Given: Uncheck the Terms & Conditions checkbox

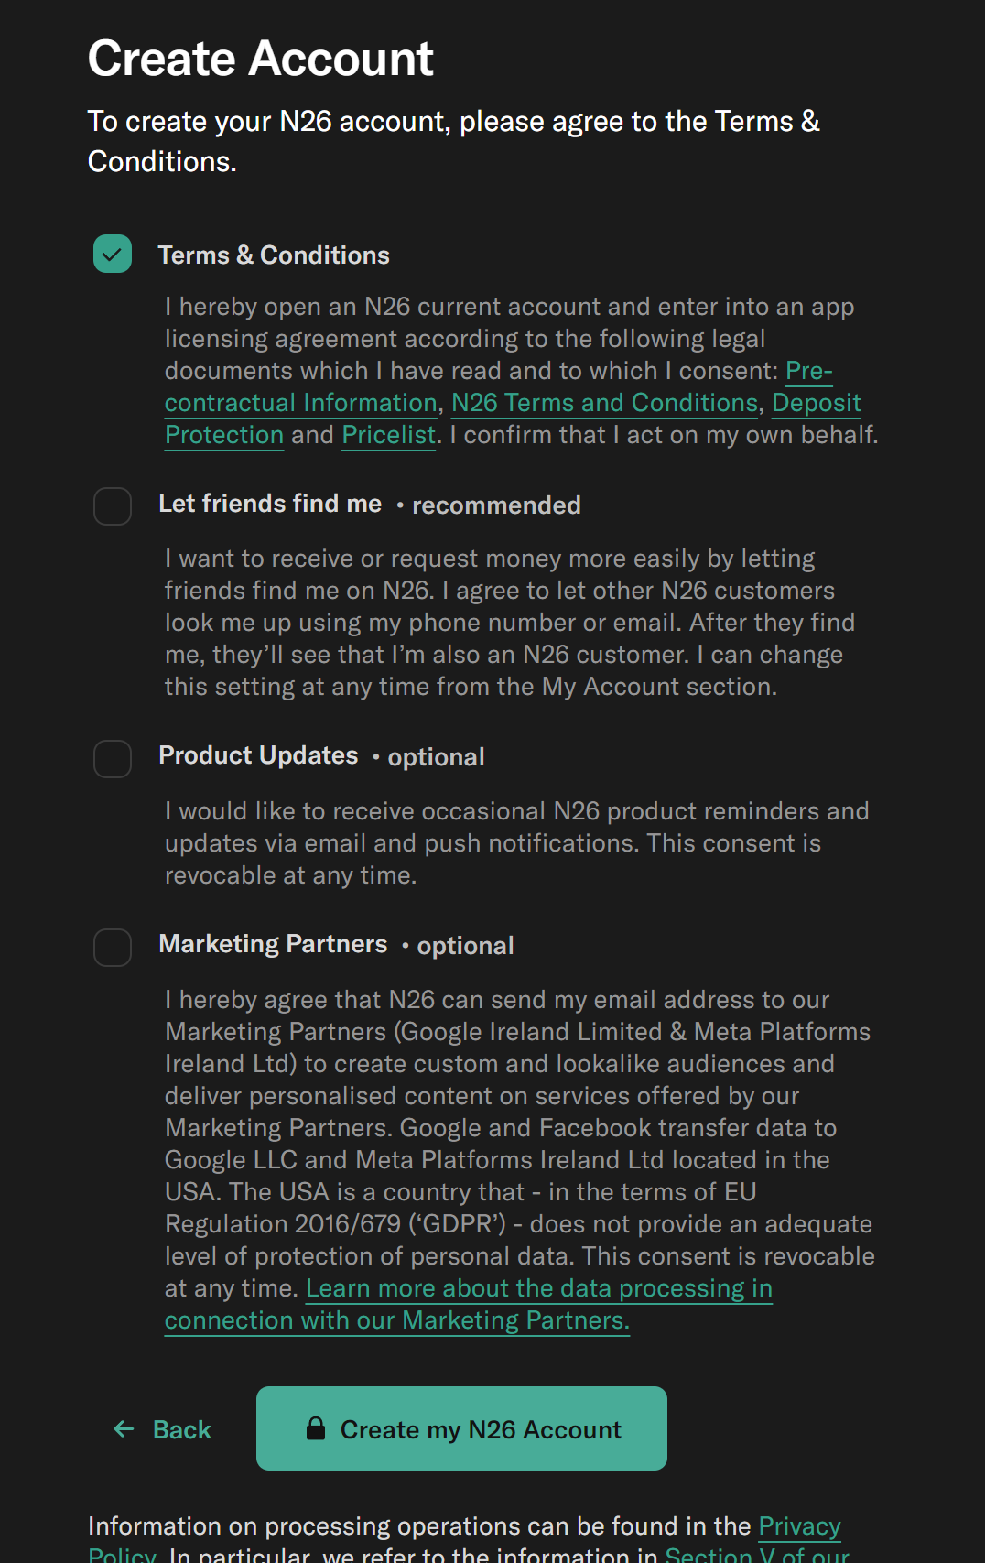Looking at the screenshot, I should [x=113, y=255].
